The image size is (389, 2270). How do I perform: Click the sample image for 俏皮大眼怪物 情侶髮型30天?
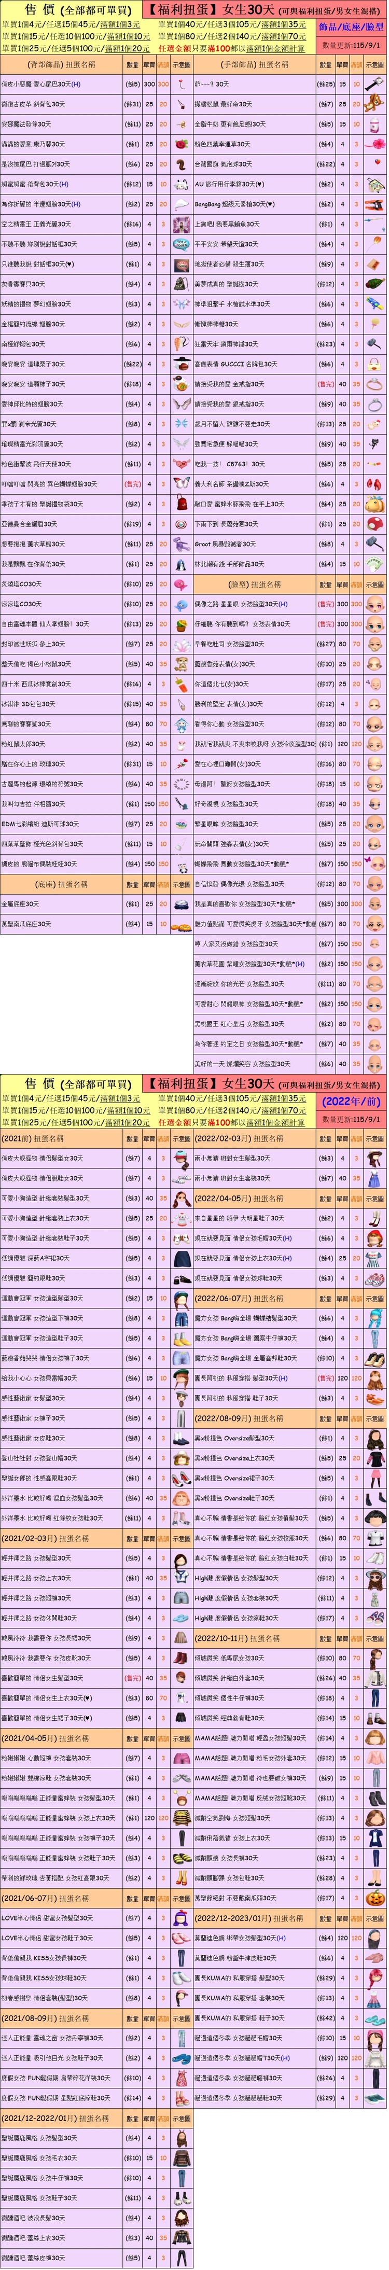tap(181, 1159)
